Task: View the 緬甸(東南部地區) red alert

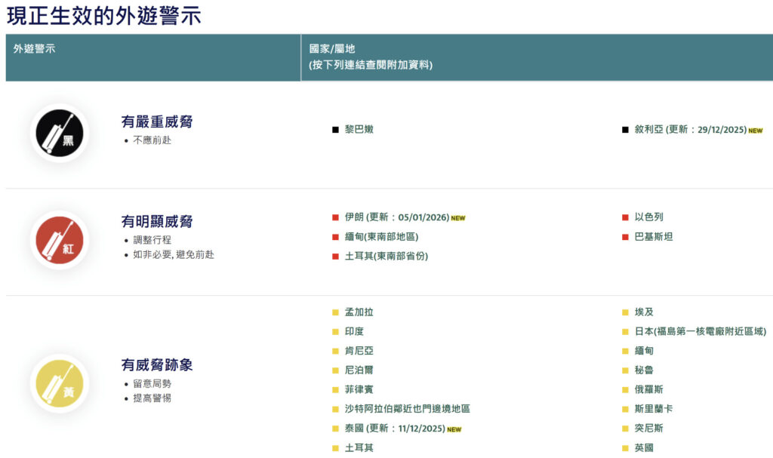Action: 381,236
